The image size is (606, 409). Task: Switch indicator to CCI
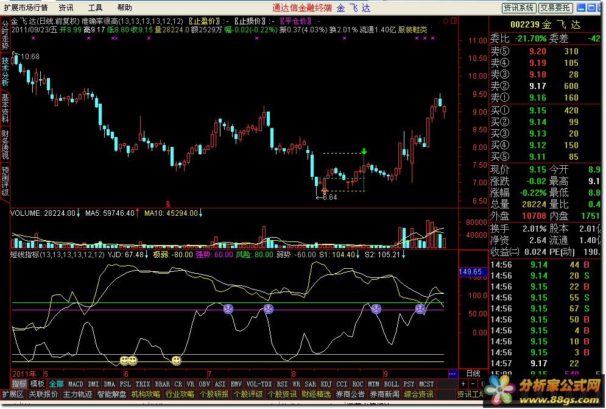coord(342,384)
